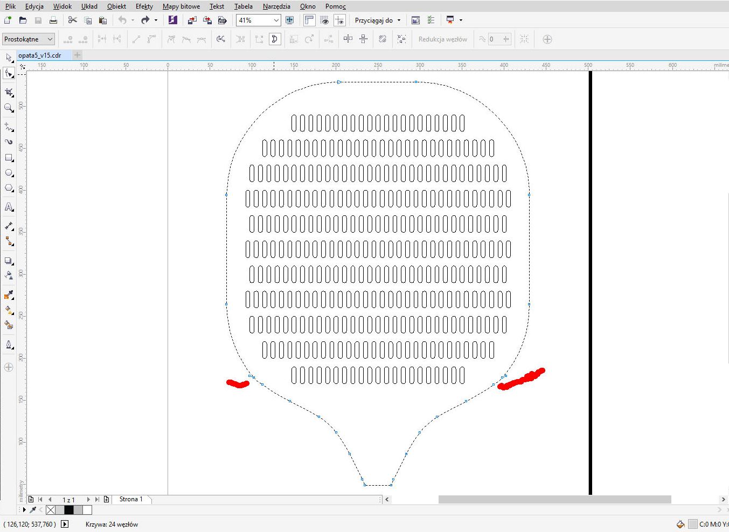729x532 pixels.
Task: Toggle show grid button
Action: point(324,20)
